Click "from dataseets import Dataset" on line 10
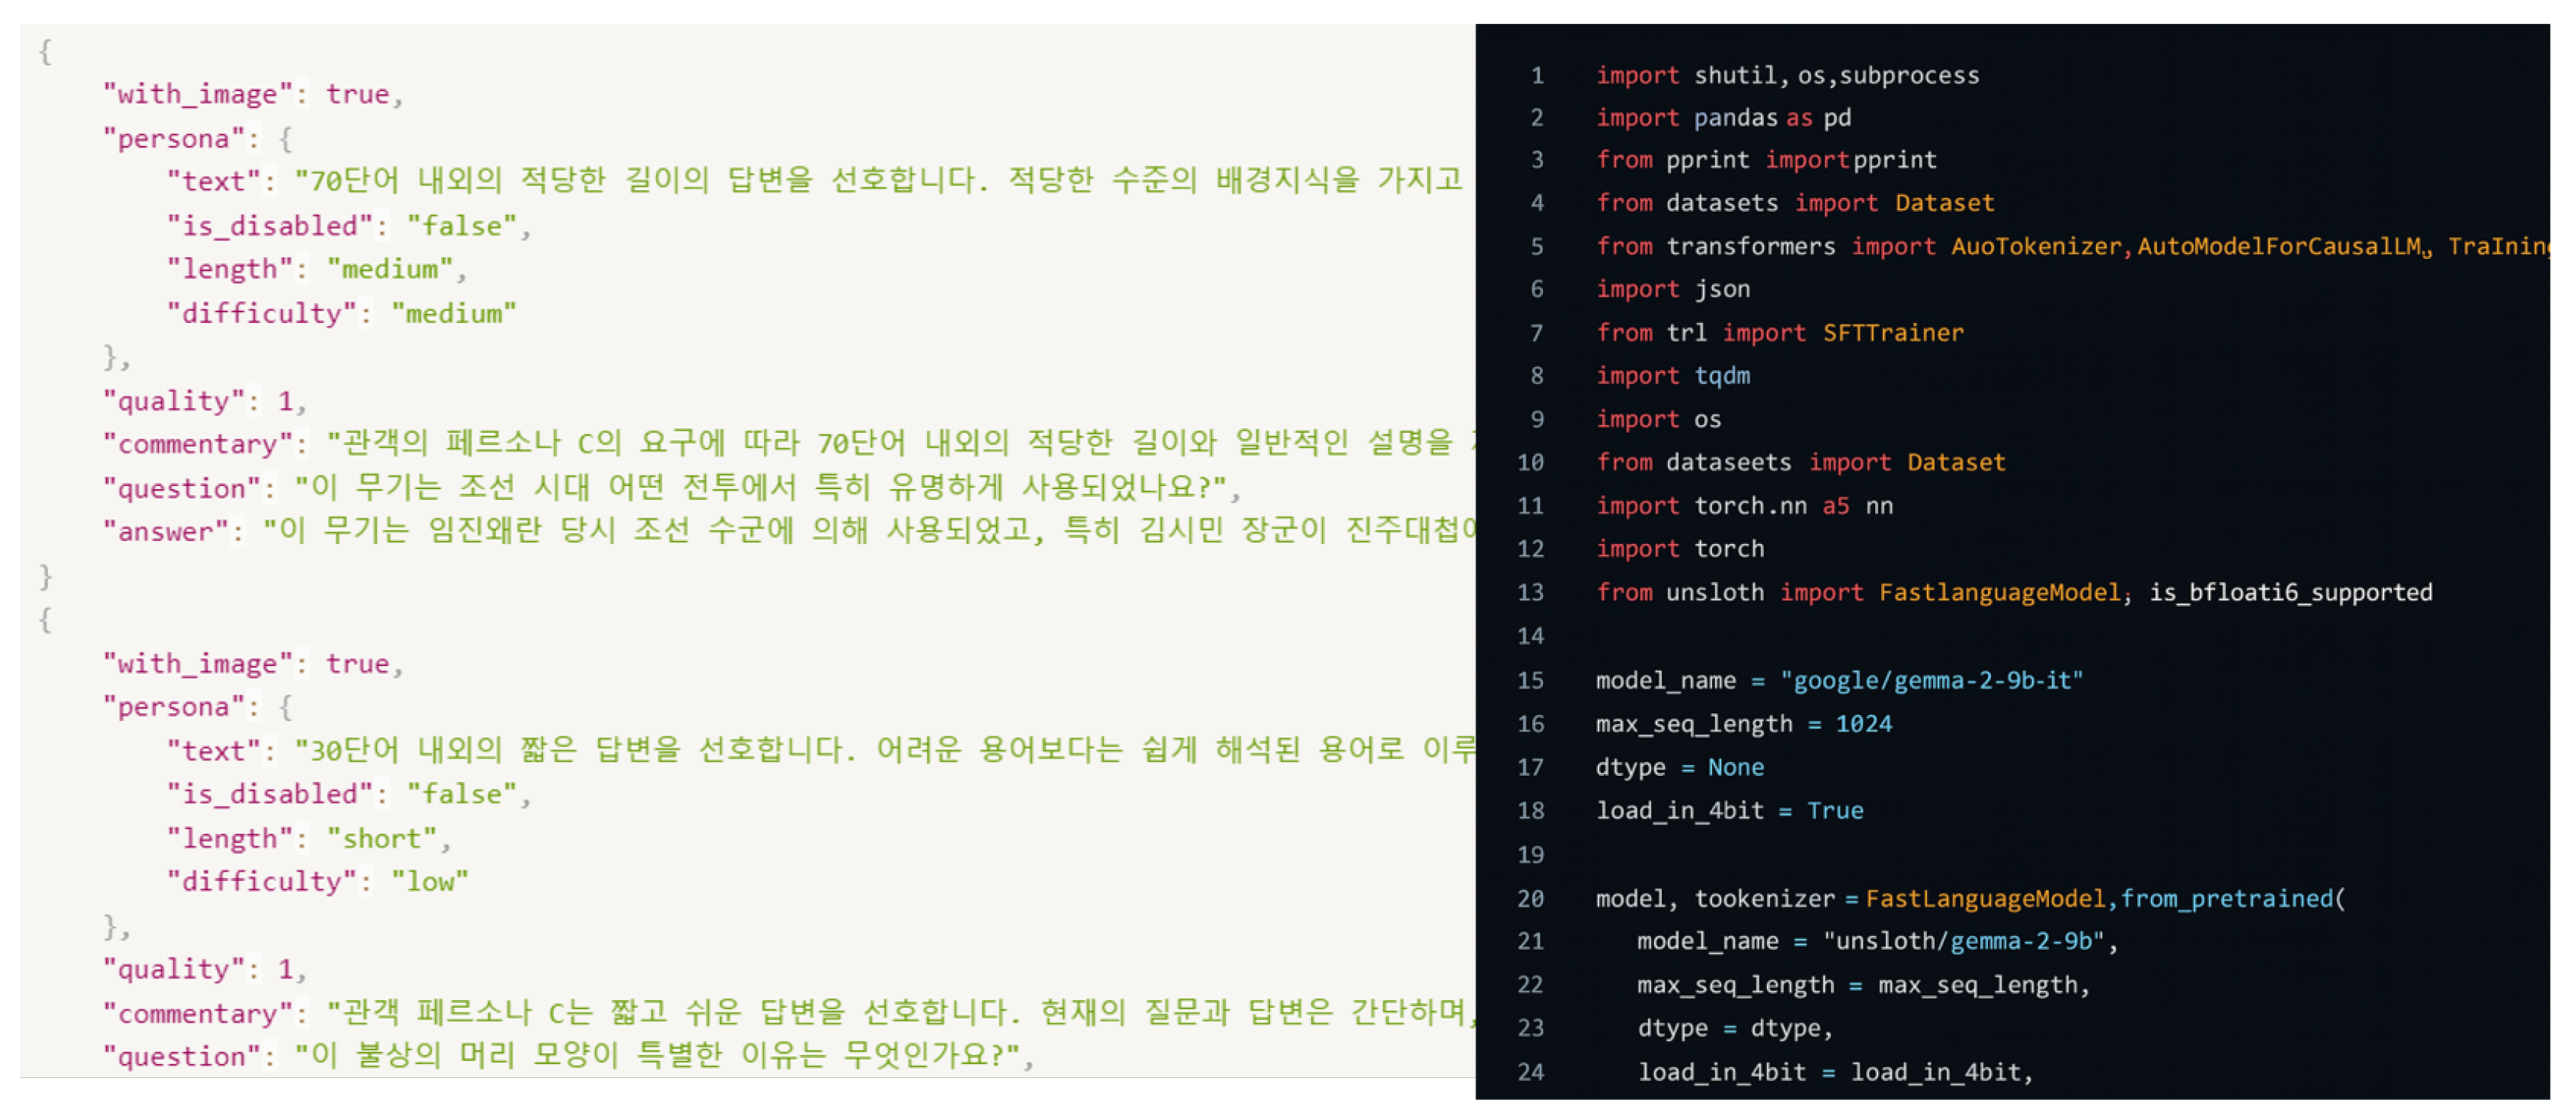This screenshot has height=1119, width=2565. [x=1800, y=462]
